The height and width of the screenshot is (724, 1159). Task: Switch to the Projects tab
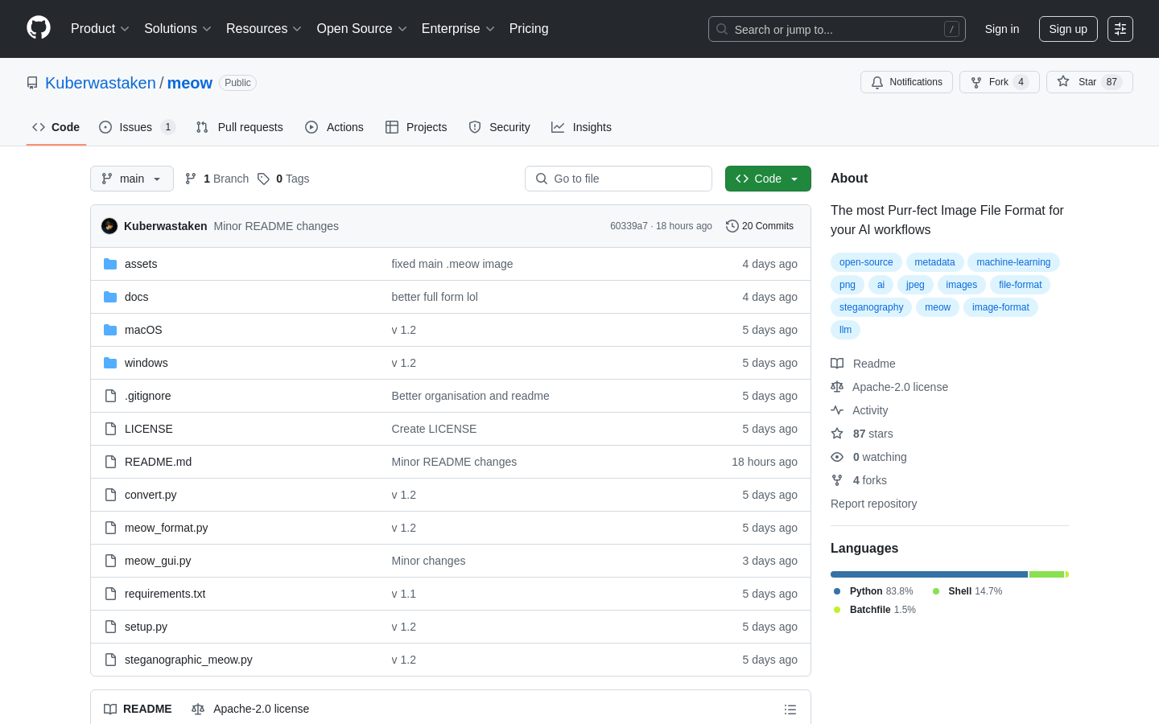pos(416,127)
